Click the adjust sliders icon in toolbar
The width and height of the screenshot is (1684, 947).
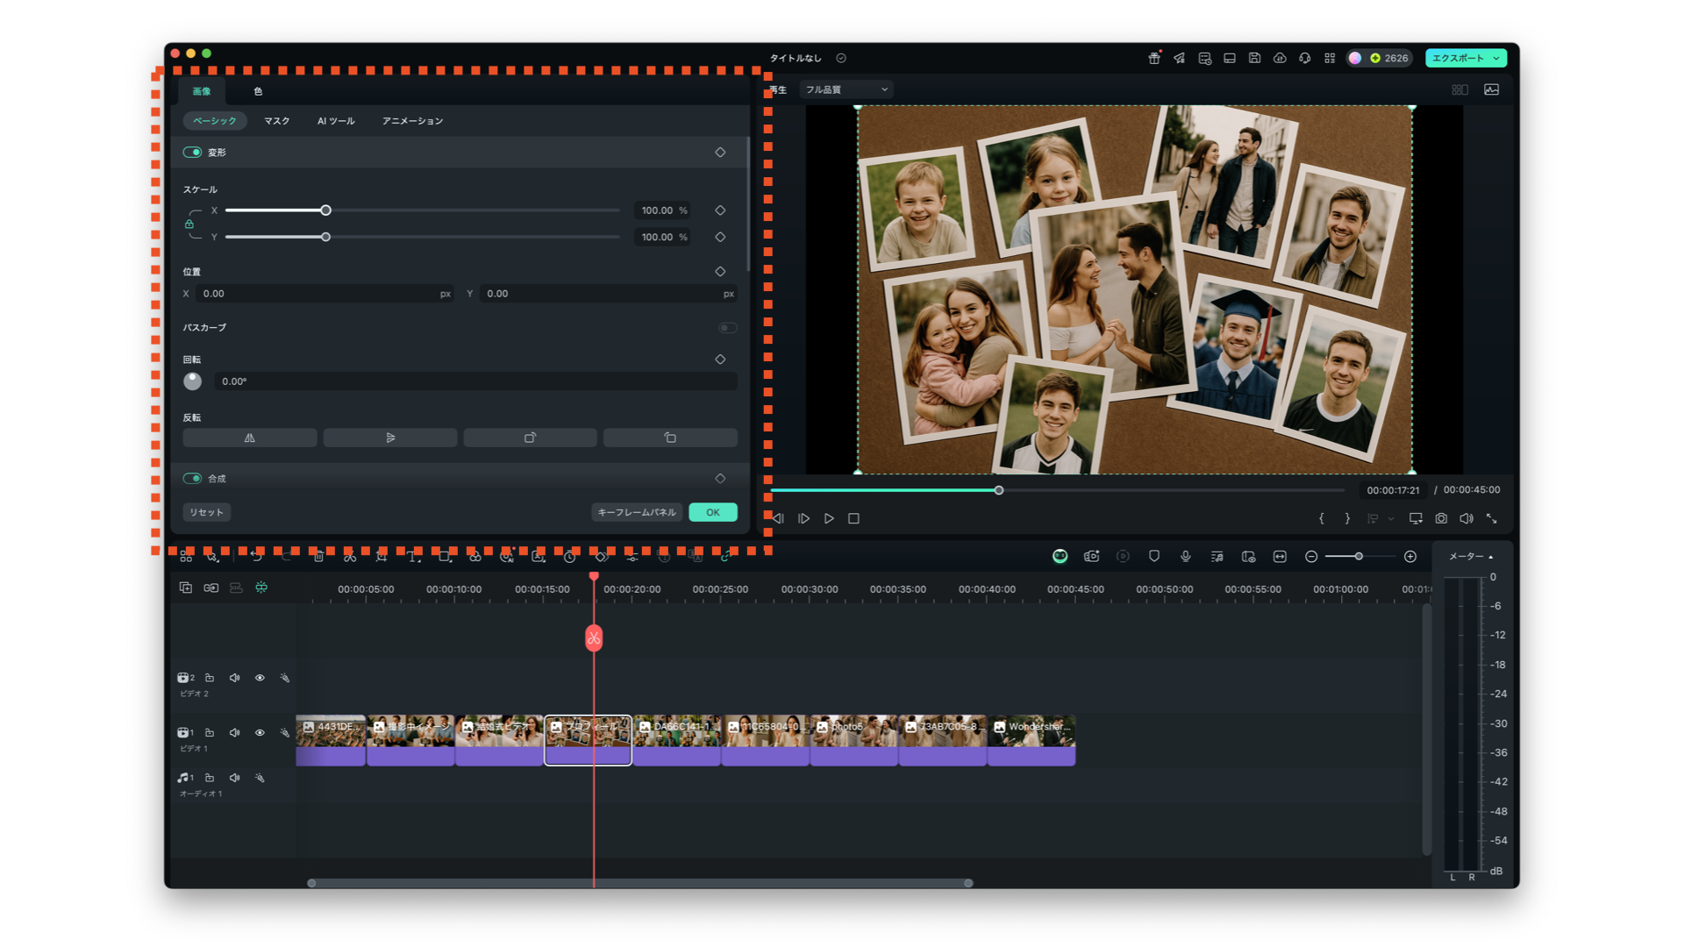632,557
